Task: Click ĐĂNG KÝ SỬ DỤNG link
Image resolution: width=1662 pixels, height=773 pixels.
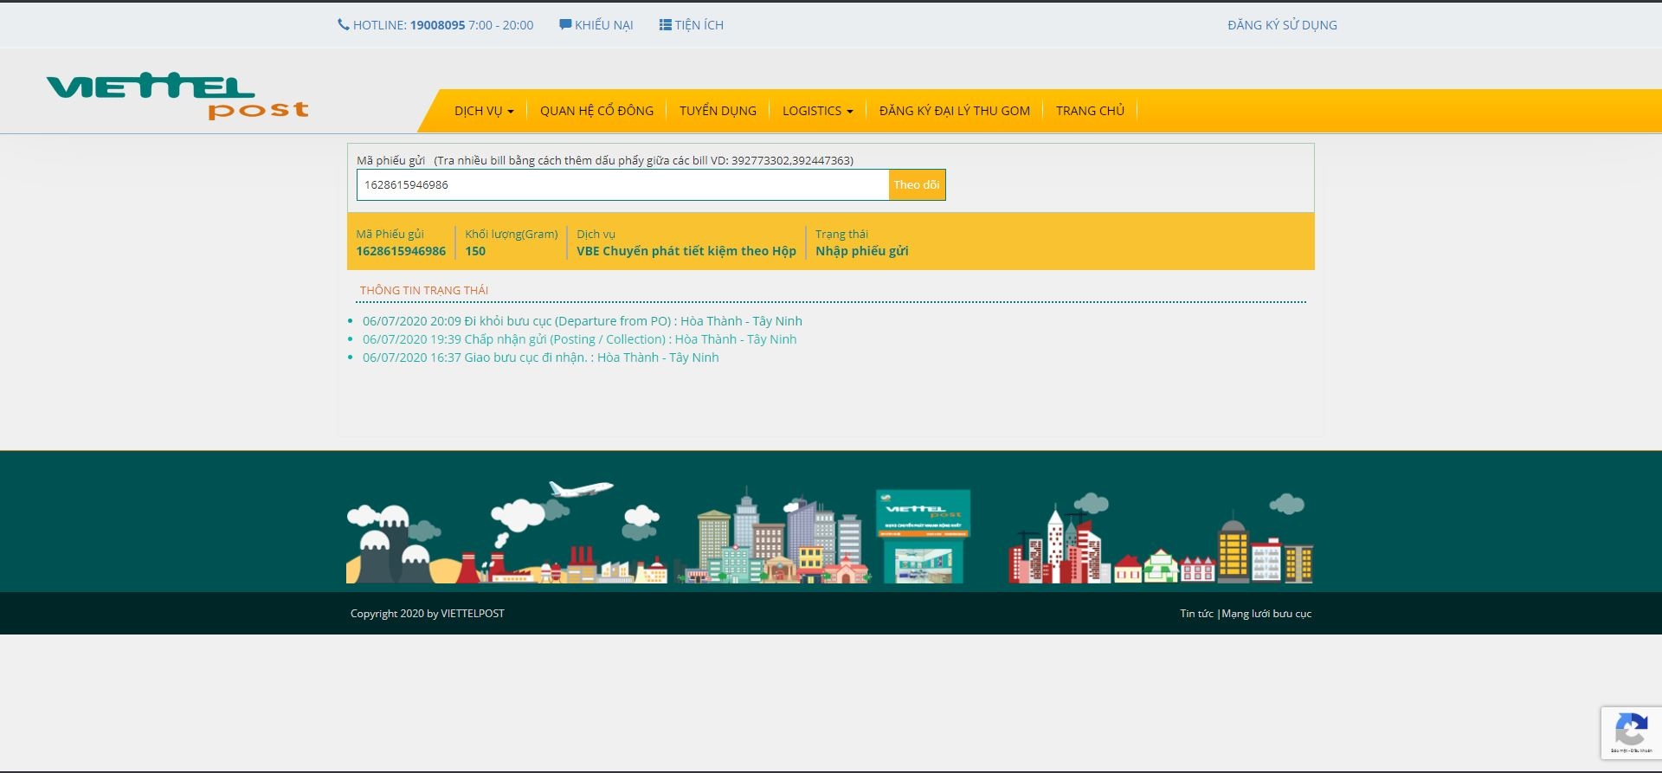Action: 1282,25
